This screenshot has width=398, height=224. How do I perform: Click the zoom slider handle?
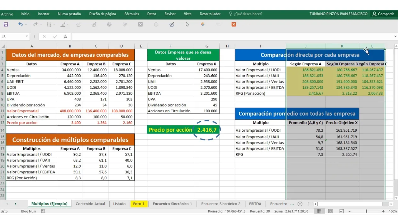click(366, 211)
